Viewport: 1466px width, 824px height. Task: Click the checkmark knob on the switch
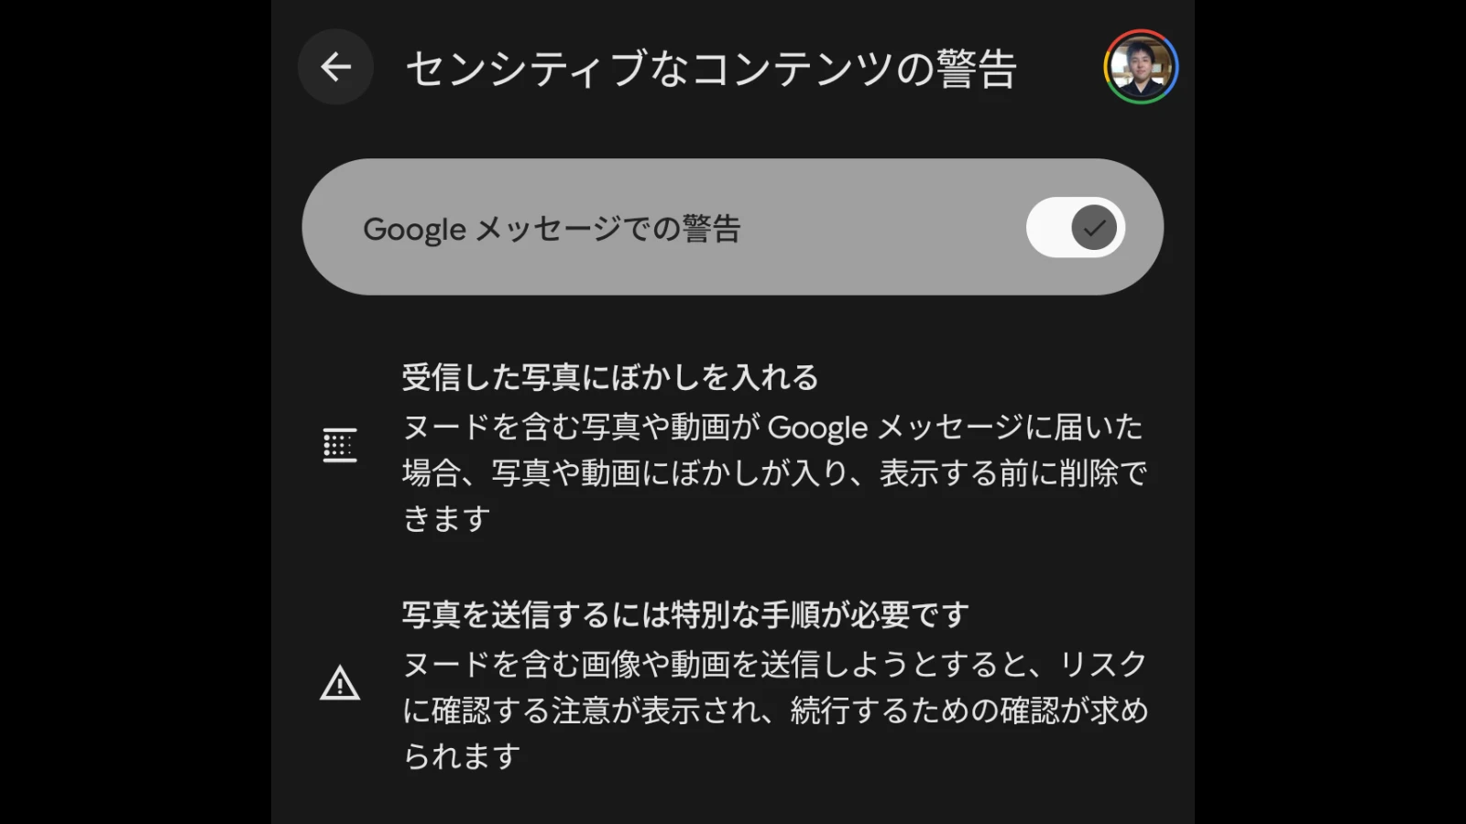[1094, 227]
